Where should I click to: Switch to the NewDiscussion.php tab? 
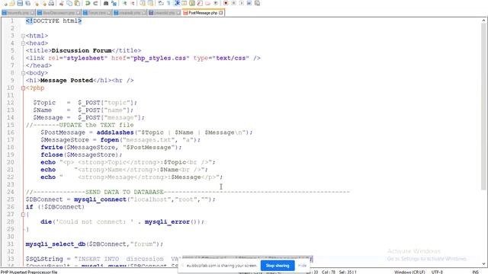[x=58, y=13]
